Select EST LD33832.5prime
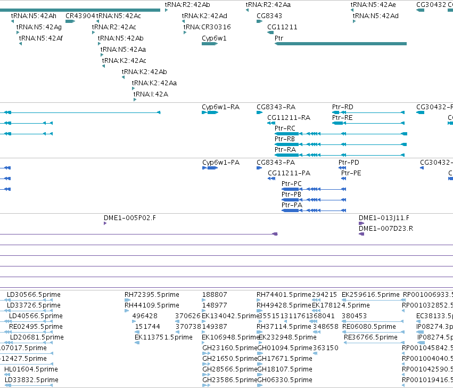Viewport: 453px width, 388px height. (x=31, y=380)
